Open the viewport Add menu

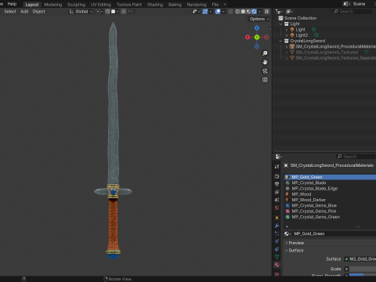pyautogui.click(x=24, y=12)
